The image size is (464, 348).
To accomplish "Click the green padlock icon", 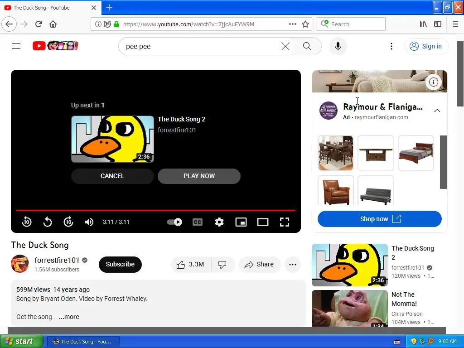I will click(x=116, y=24).
